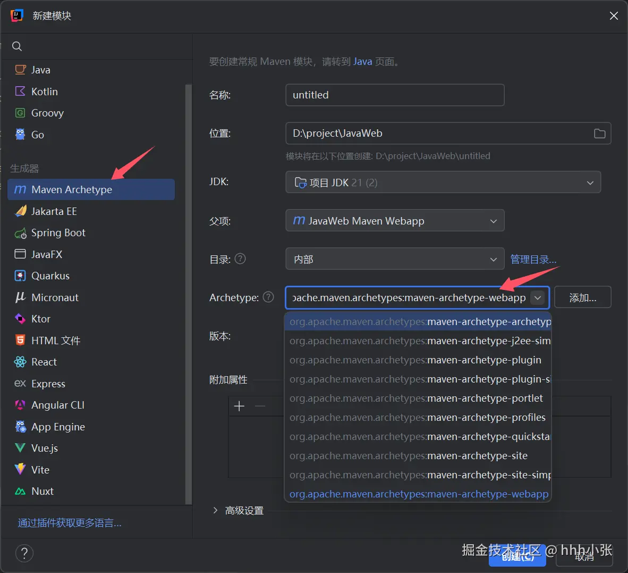Click the 取消 button
Screen dimensions: 628x573
584,556
